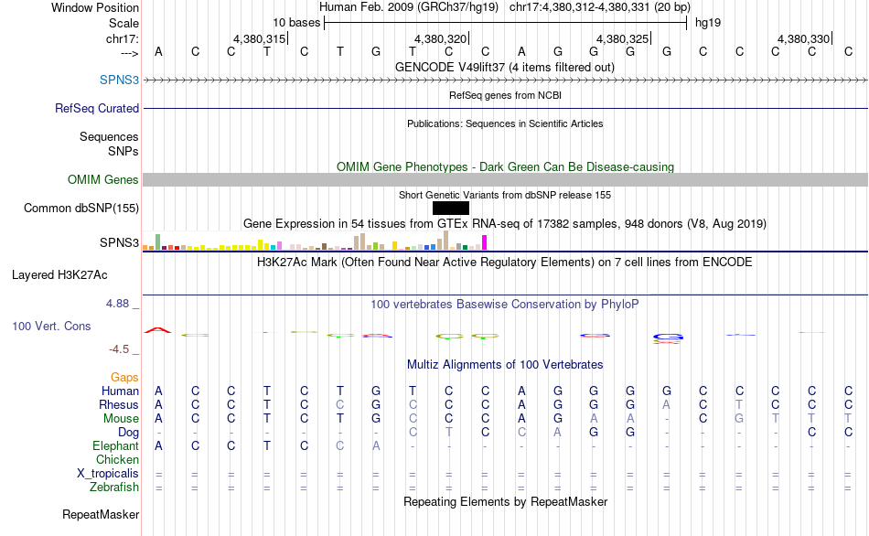Click 'Publications: Sequences in Scientific Articles' title
Screen dimensions: 869x536
[x=505, y=123]
